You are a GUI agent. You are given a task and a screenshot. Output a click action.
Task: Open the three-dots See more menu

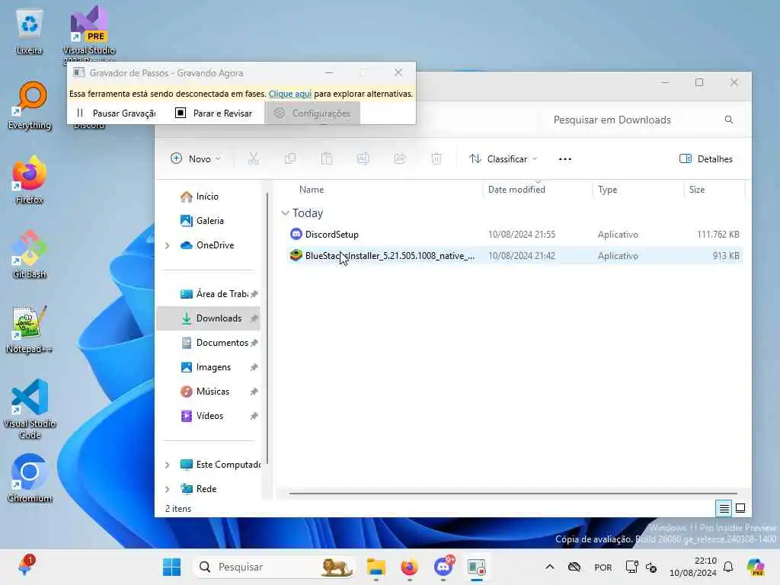(565, 159)
